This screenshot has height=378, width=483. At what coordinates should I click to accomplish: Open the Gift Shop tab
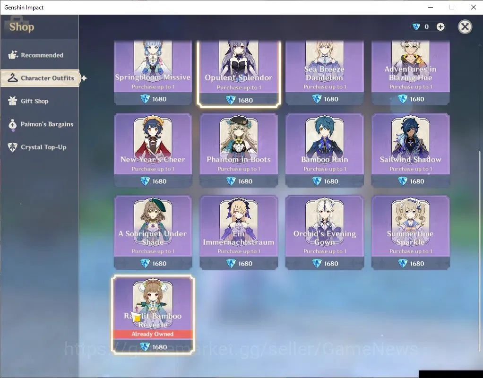pyautogui.click(x=39, y=101)
